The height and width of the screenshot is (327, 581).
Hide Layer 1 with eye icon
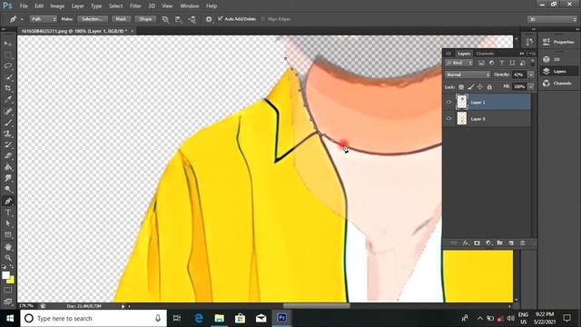[448, 102]
